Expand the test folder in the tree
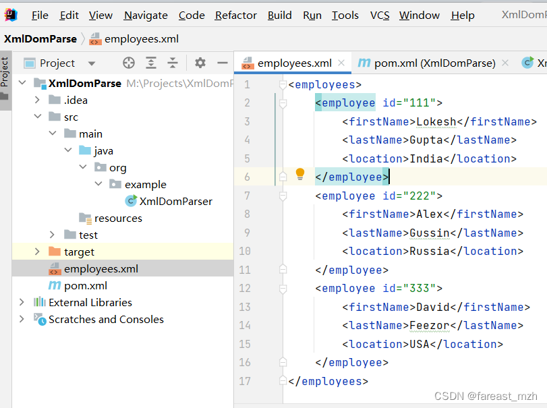The image size is (547, 408). coord(51,235)
